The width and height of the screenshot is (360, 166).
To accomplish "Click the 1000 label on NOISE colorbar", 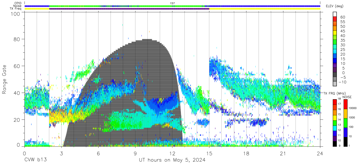I will pyautogui.click(x=351, y=118).
